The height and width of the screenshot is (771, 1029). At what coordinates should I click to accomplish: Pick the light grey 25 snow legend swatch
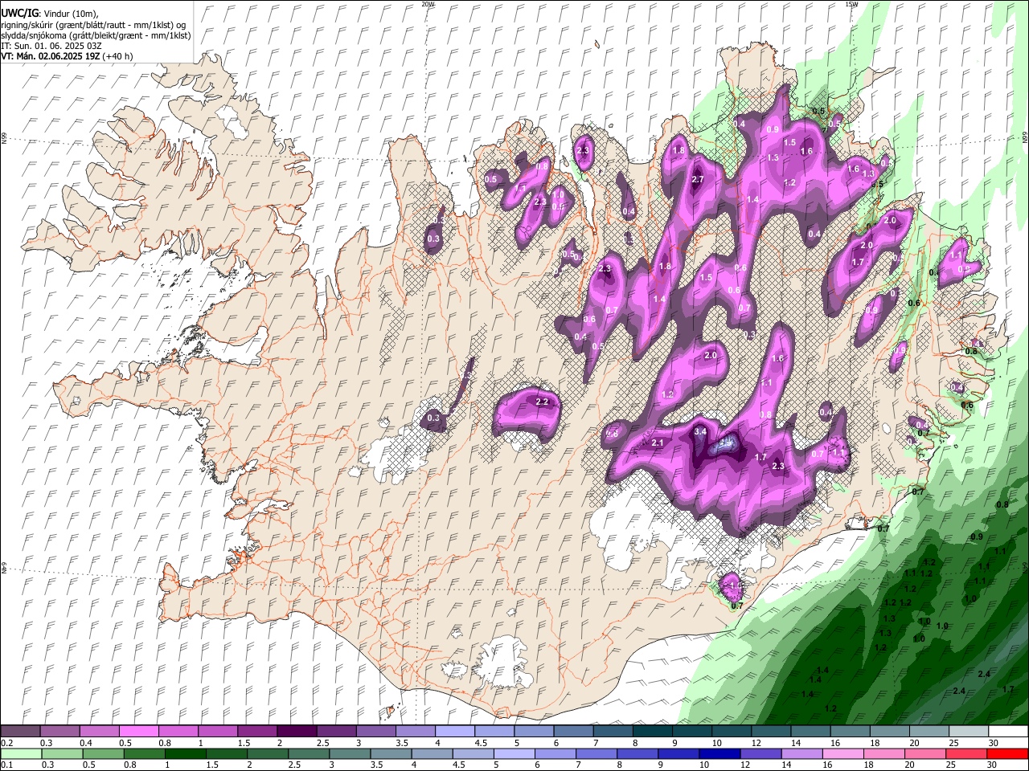coord(969,732)
